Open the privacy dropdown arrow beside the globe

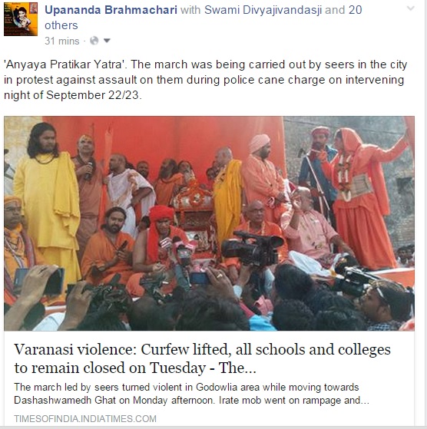coord(107,41)
